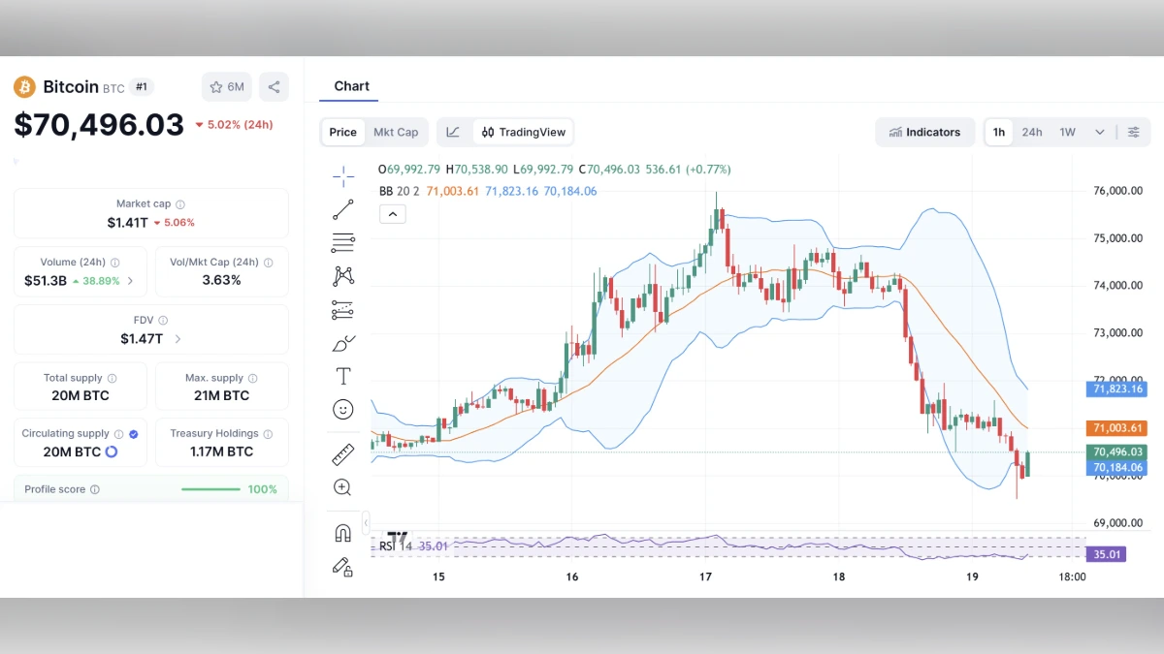This screenshot has height=654, width=1164.
Task: Select the trend line drawing tool
Action: tap(342, 209)
